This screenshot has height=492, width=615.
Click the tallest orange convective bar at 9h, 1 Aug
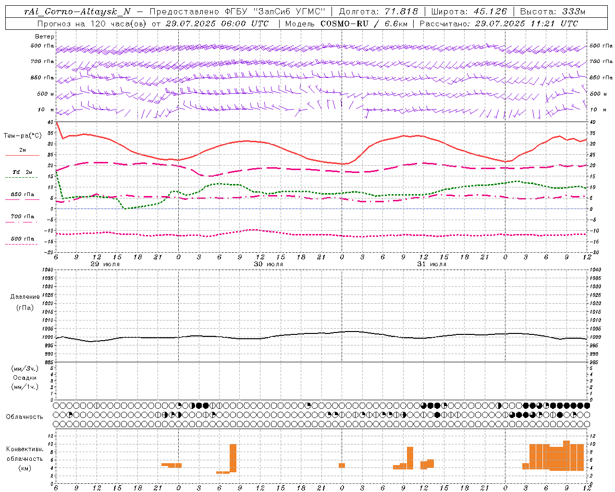coord(566,455)
